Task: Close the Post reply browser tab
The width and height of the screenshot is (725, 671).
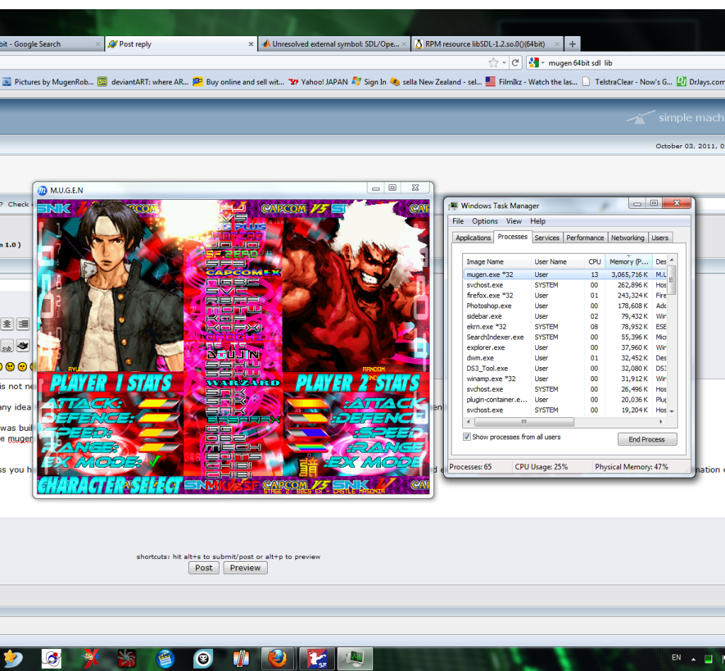Action: tap(251, 44)
